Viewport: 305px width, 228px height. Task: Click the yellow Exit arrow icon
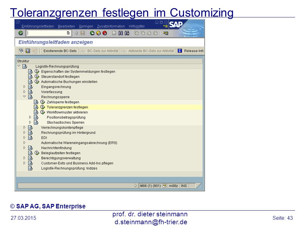[x=98, y=33]
